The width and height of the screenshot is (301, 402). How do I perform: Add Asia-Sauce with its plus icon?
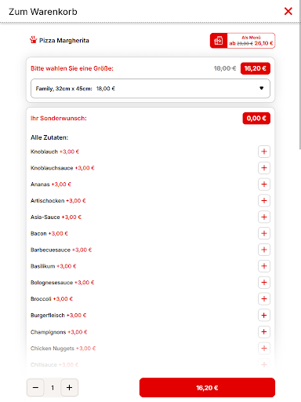click(264, 217)
